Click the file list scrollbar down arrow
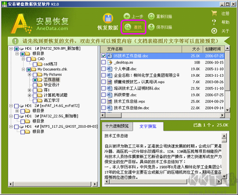This screenshot has width=238, height=195. point(227,110)
